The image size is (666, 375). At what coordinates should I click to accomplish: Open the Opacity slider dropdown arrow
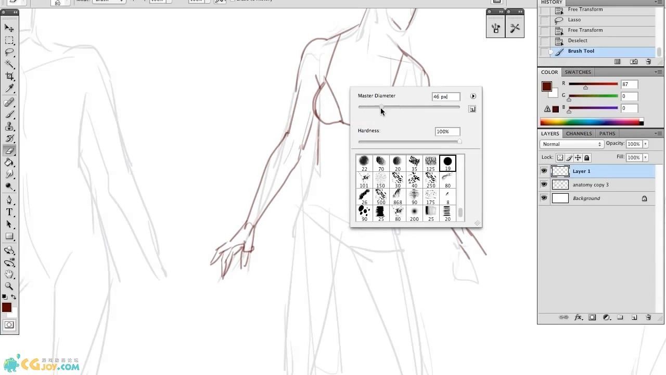click(646, 144)
